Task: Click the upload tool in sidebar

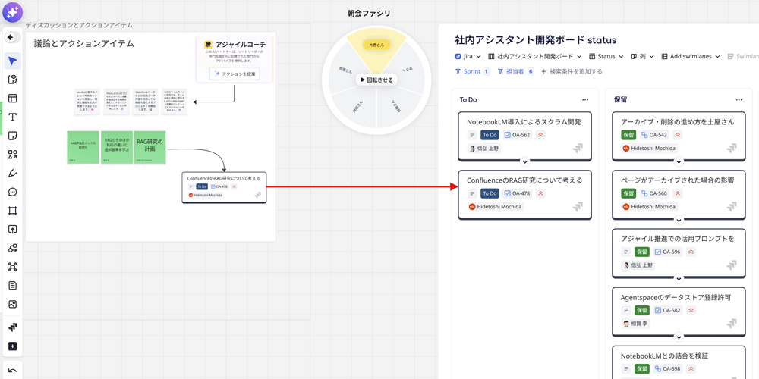Action: [13, 229]
